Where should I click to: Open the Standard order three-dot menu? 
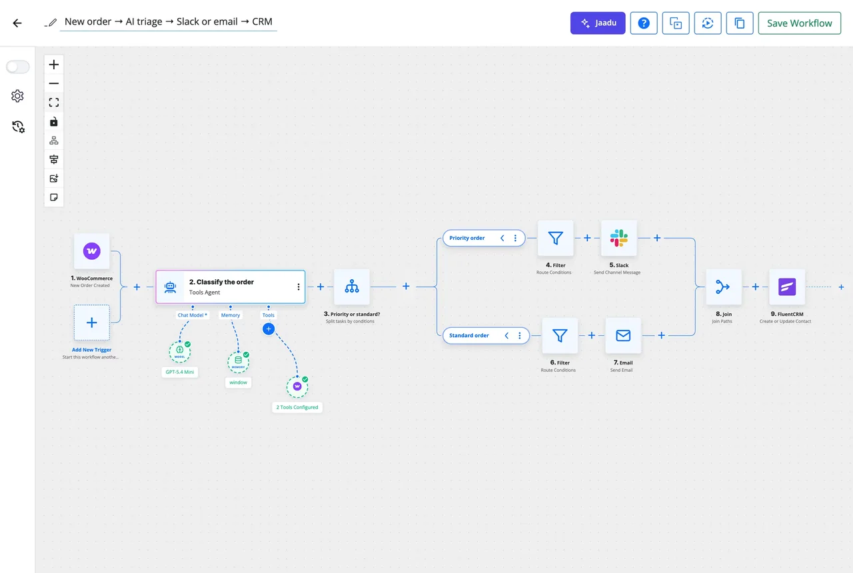pos(520,336)
